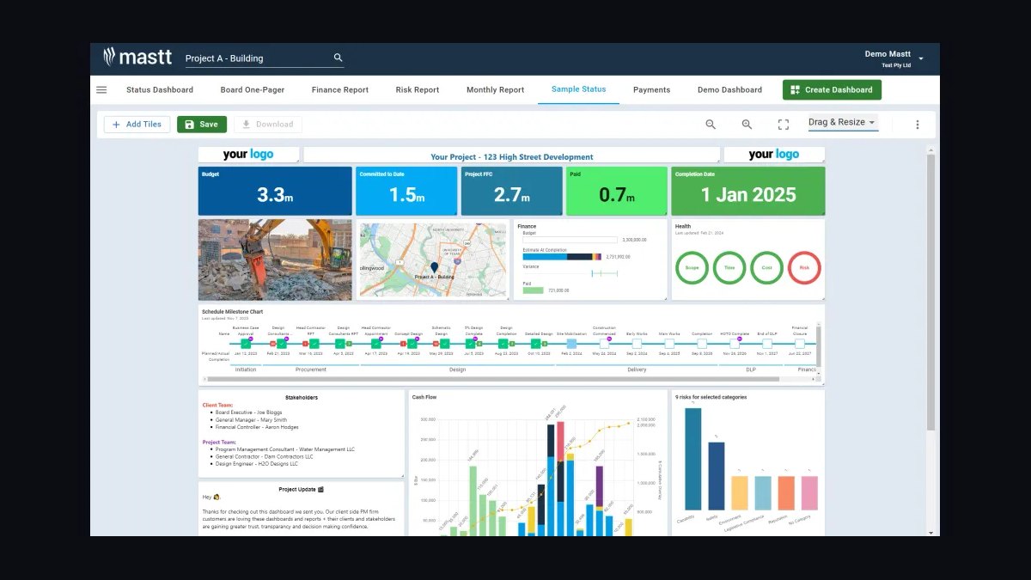Viewport: 1031px width, 580px height.
Task: Open the Drag & Resize mode dropdown
Action: point(842,123)
